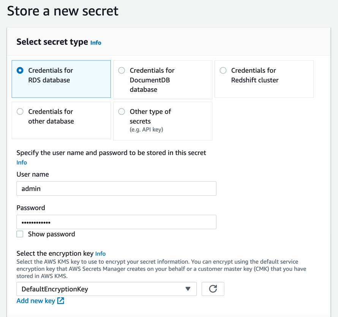The height and width of the screenshot is (317, 338).
Task: Click Info beside Select the encryption key
Action: pyautogui.click(x=100, y=254)
